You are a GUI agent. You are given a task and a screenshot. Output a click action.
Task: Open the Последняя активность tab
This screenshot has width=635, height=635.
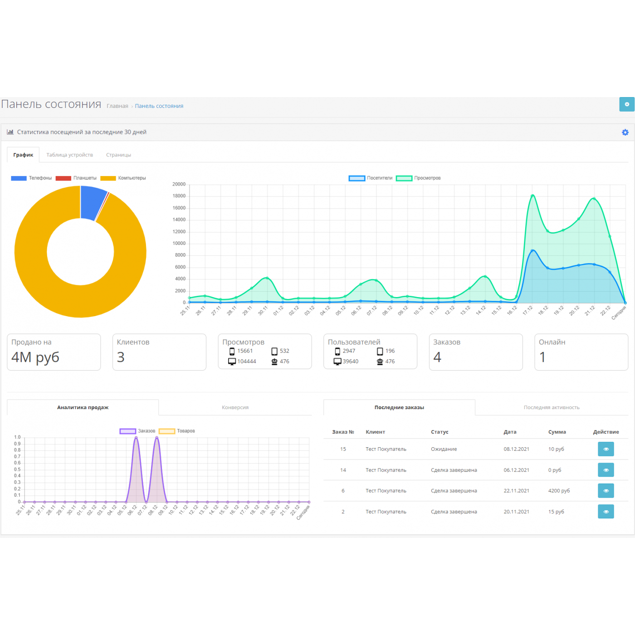coord(551,407)
